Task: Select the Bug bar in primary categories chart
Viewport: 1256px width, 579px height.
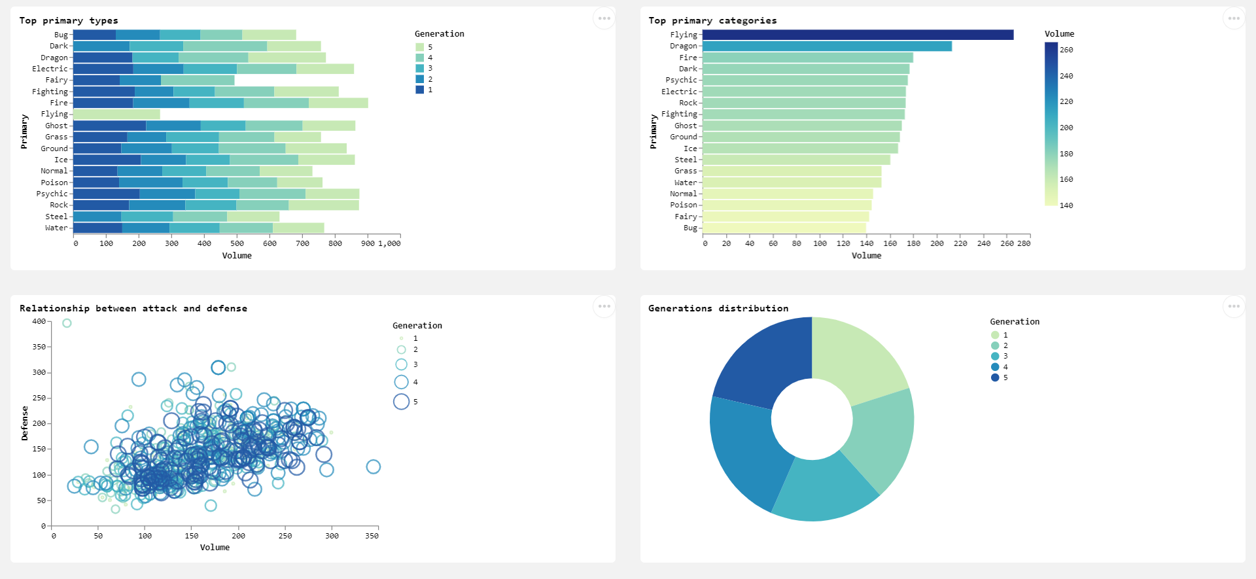Action: pos(784,228)
